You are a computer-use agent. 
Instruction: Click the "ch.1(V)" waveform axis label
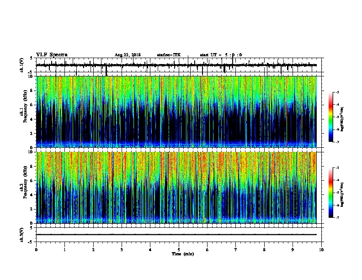coord(22,65)
